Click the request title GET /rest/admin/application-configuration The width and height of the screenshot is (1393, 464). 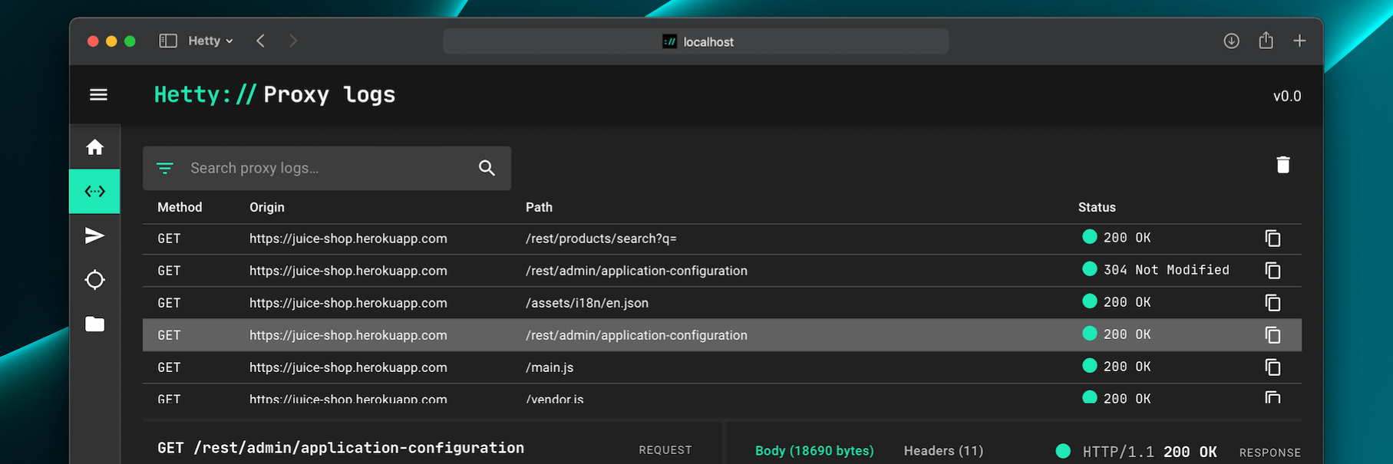[341, 448]
